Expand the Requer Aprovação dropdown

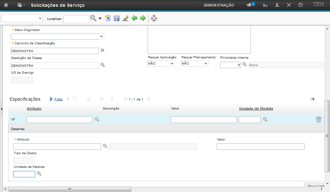click(172, 64)
